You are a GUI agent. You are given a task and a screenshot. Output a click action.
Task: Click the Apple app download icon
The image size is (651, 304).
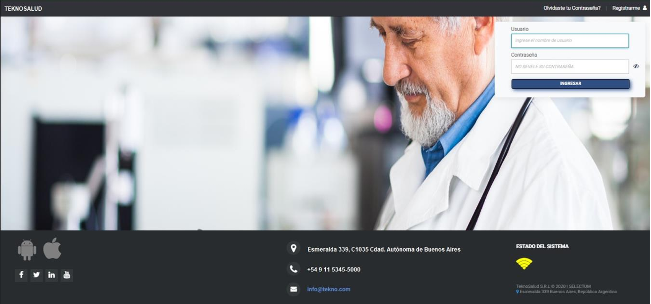pyautogui.click(x=52, y=248)
